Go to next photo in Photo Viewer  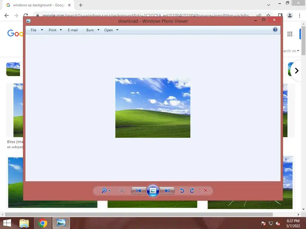(x=167, y=191)
